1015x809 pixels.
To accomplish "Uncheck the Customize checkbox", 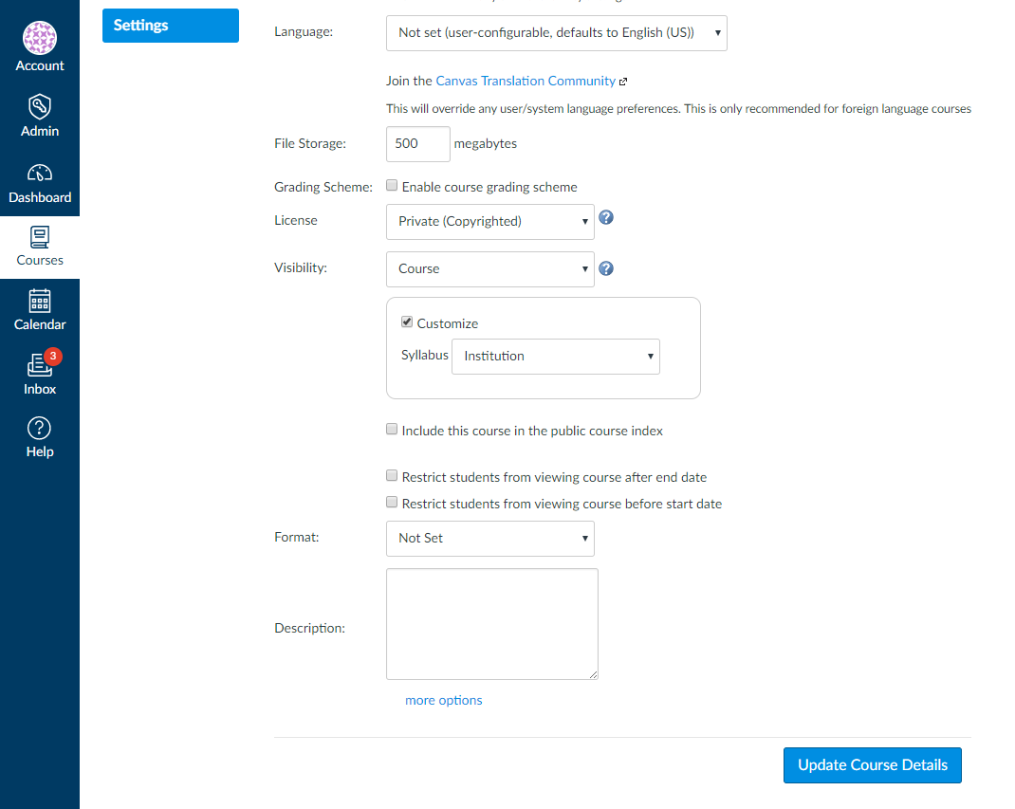I will point(407,322).
